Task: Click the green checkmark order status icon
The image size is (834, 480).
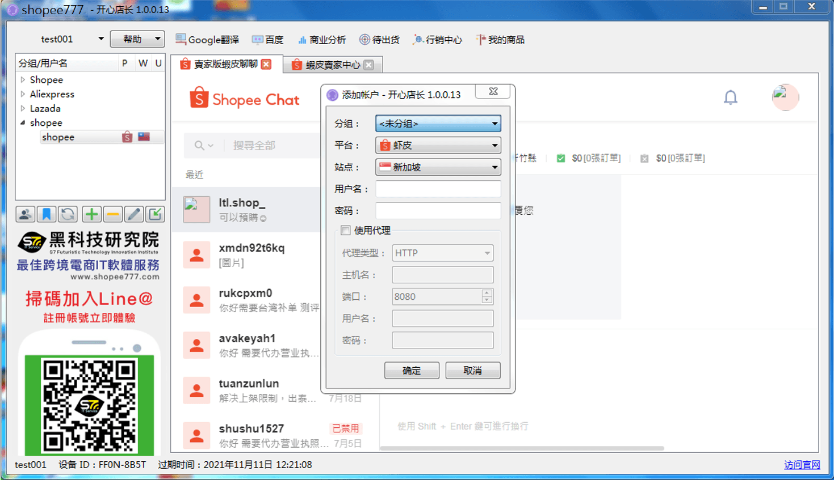Action: (561, 158)
